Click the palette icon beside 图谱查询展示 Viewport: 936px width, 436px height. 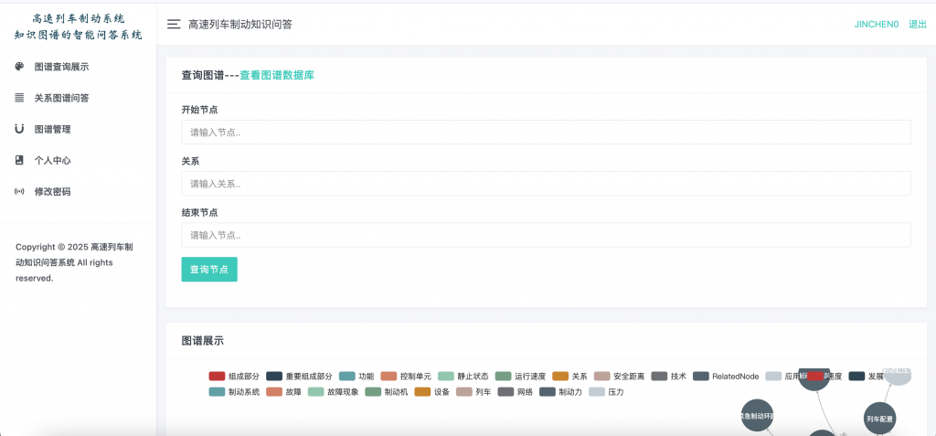[x=20, y=67]
